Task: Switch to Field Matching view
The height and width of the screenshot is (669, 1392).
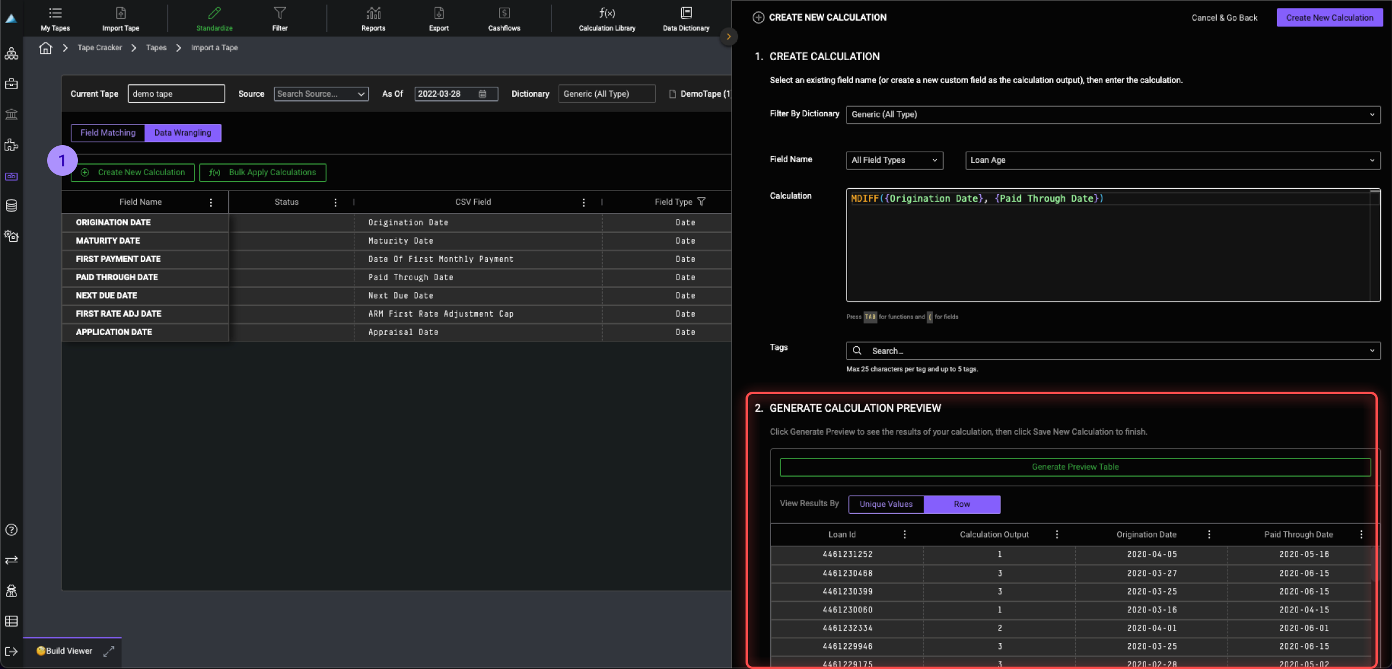Action: point(108,133)
